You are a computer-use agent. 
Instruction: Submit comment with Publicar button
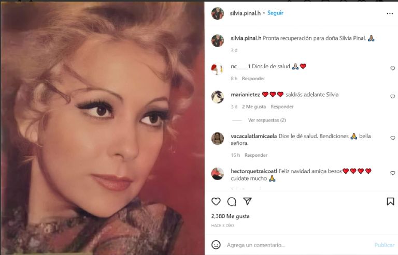click(385, 245)
